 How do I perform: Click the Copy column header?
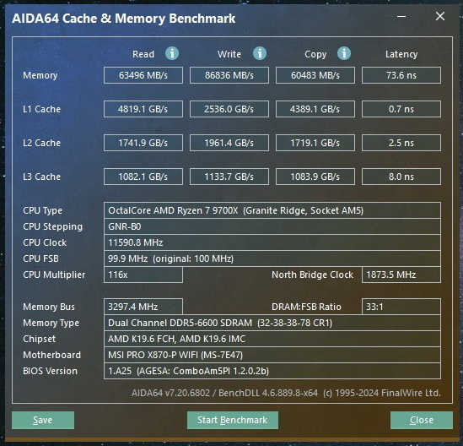click(x=315, y=54)
